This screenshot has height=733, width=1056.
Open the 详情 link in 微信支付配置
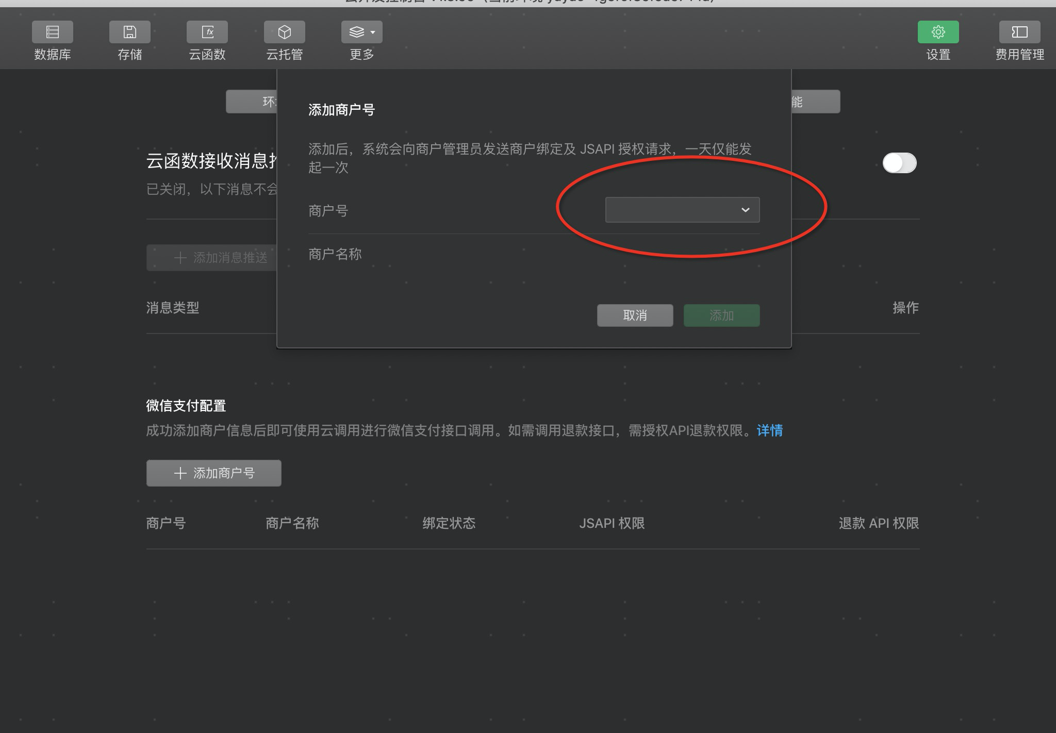(x=769, y=430)
